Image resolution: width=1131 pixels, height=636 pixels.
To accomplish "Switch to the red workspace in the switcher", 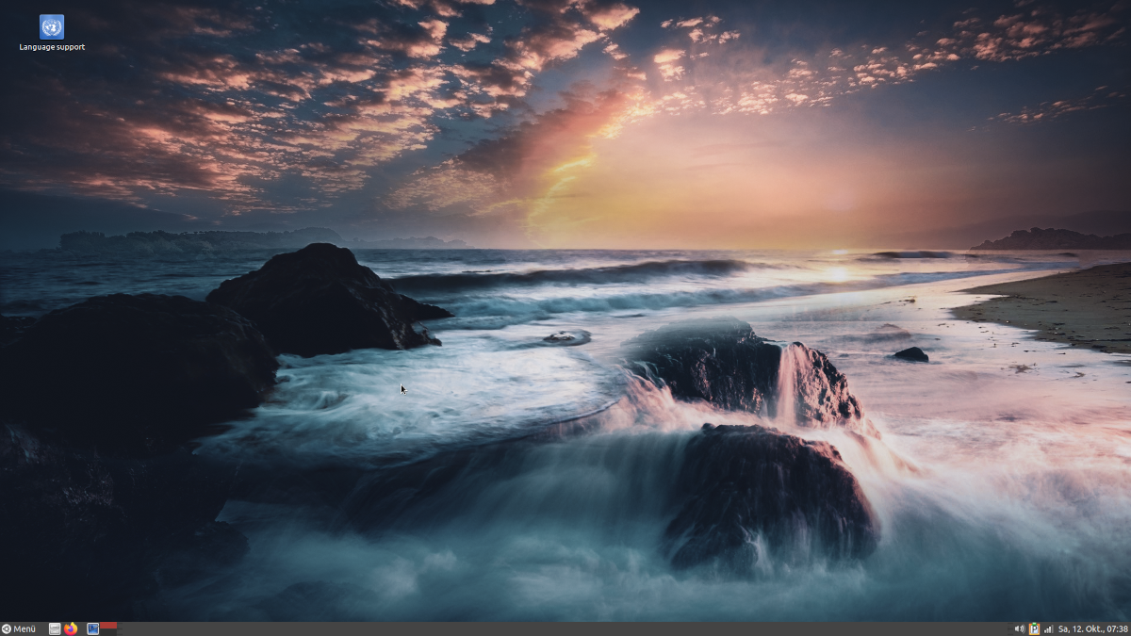I will pyautogui.click(x=108, y=626).
